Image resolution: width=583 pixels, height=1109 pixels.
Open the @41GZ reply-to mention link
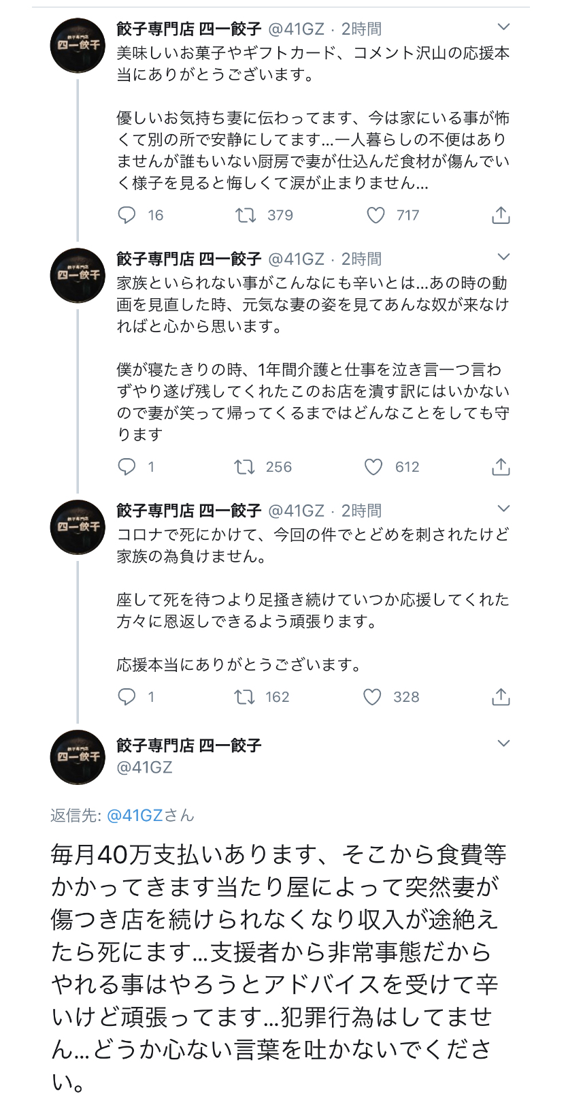pyautogui.click(x=135, y=816)
